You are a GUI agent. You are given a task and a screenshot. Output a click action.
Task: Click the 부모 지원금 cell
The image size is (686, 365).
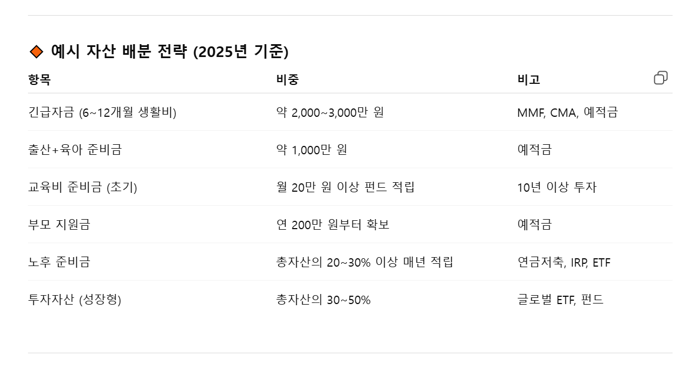59,224
